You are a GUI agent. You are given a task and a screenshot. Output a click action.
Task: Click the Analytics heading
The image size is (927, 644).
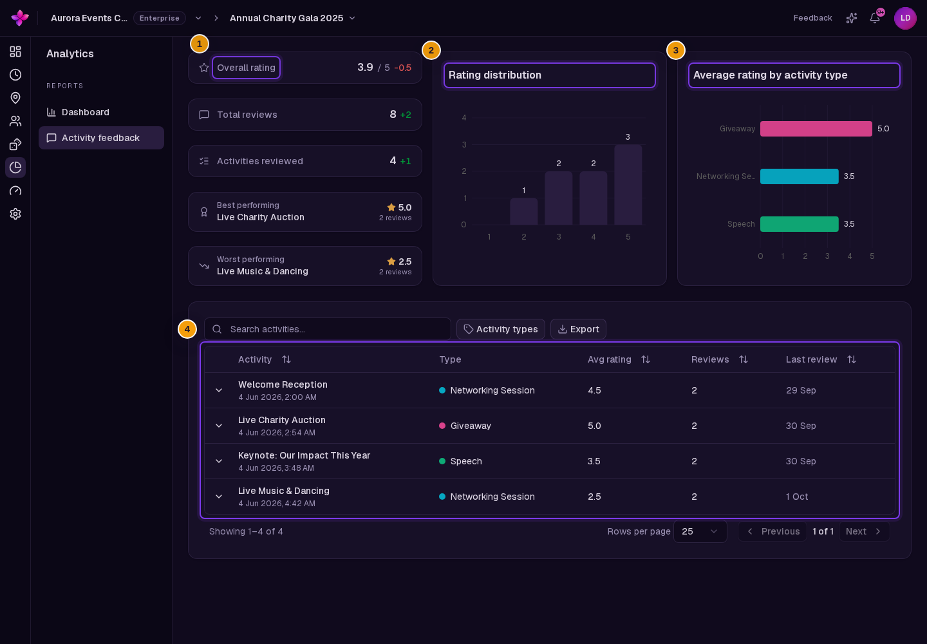coord(70,54)
